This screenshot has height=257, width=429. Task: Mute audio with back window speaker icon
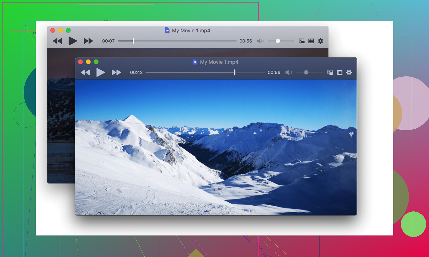coord(260,41)
